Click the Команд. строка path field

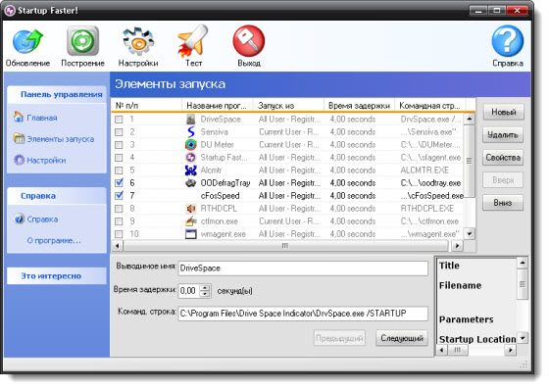click(303, 314)
